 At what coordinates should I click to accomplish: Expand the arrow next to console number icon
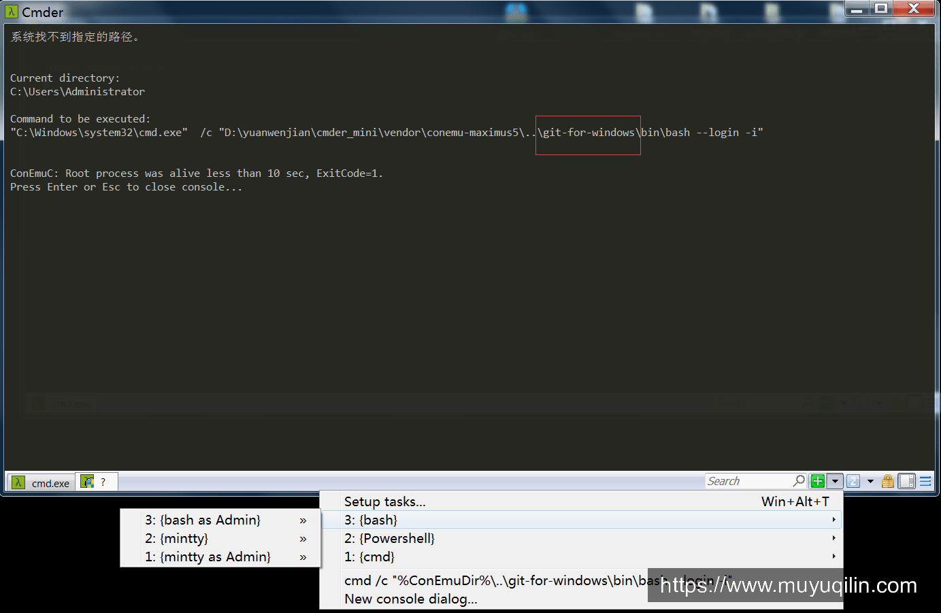[870, 481]
